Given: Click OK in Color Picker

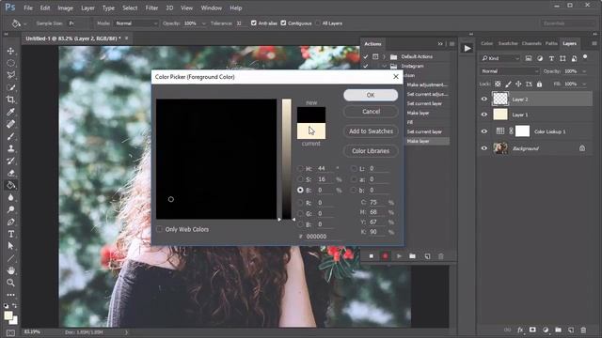Looking at the screenshot, I should pos(371,95).
